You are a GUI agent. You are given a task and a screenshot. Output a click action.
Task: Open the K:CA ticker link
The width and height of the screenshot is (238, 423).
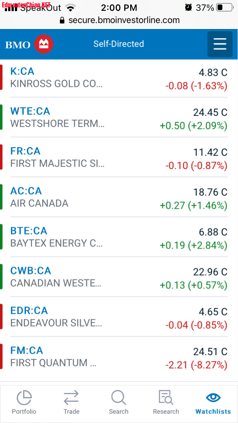(22, 71)
